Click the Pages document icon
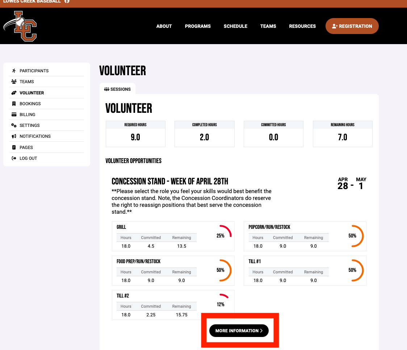The image size is (407, 350). click(x=14, y=148)
